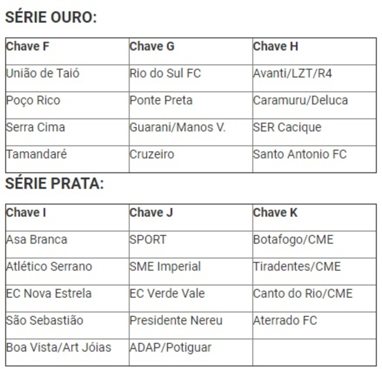Image resolution: width=382 pixels, height=369 pixels.
Task: Select the Avanti/LZT/R4 team cell
Action: pyautogui.click(x=314, y=78)
